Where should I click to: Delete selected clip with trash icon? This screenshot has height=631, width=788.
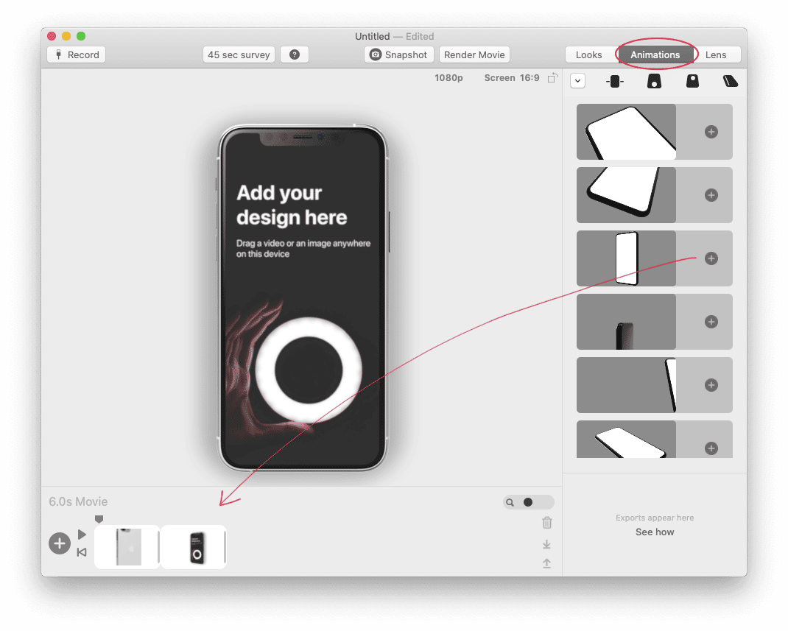point(547,523)
